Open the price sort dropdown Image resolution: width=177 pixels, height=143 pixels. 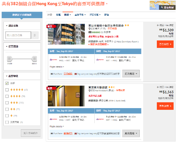(x=67, y=15)
